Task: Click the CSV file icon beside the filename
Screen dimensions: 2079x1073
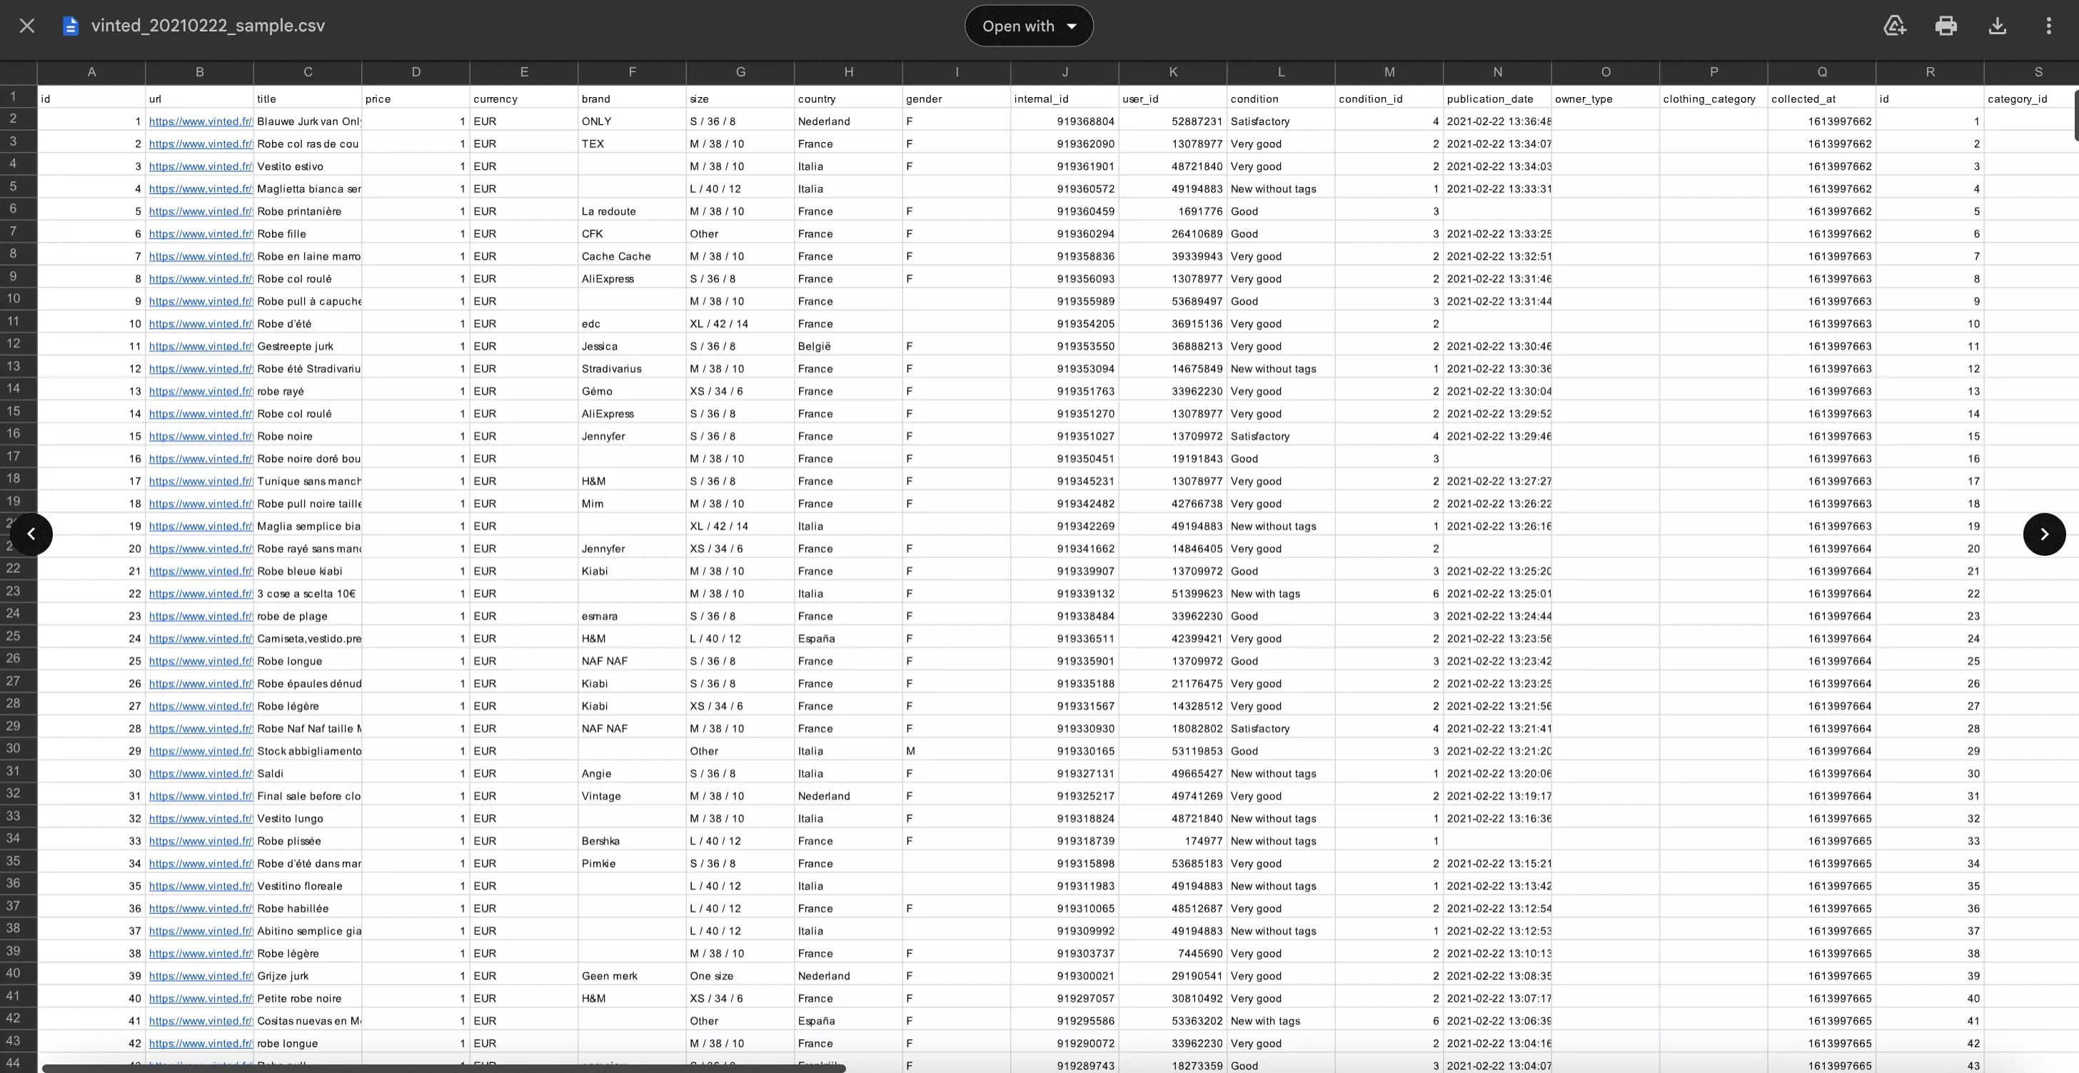Action: pyautogui.click(x=70, y=25)
